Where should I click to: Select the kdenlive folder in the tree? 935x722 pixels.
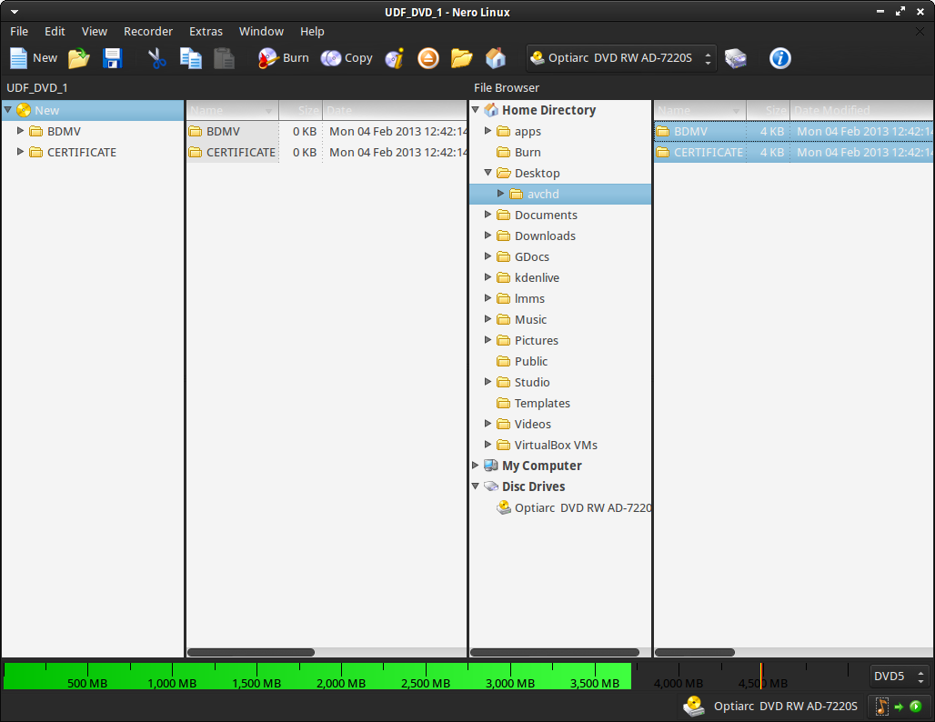point(537,278)
